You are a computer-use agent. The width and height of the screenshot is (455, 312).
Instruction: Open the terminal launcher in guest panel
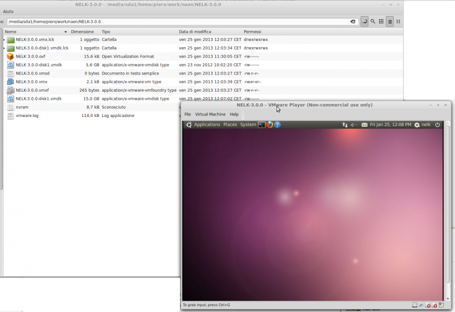(x=261, y=125)
